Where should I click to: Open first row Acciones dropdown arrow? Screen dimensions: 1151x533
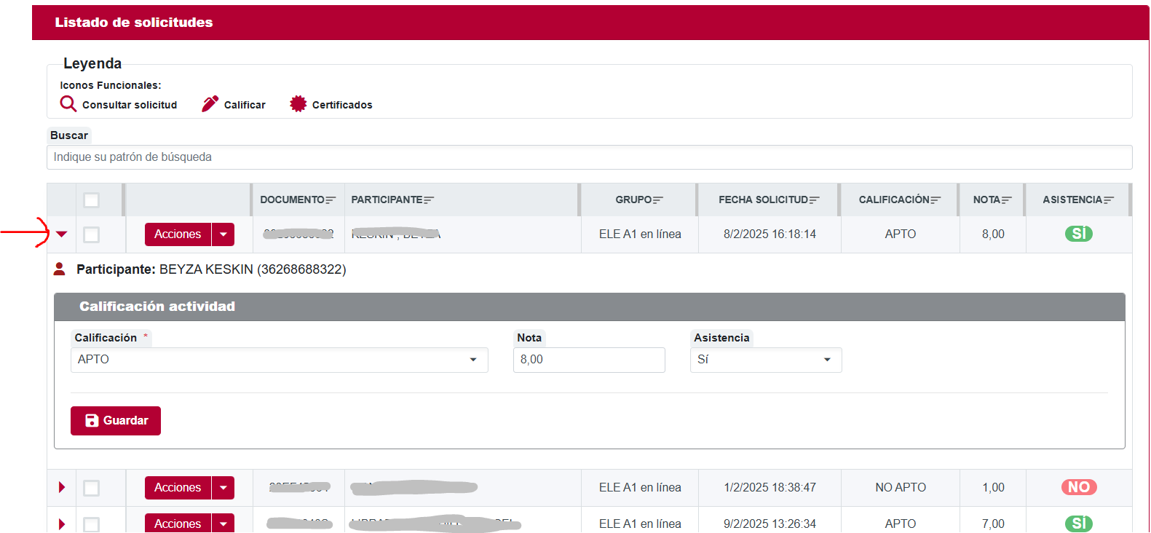223,234
